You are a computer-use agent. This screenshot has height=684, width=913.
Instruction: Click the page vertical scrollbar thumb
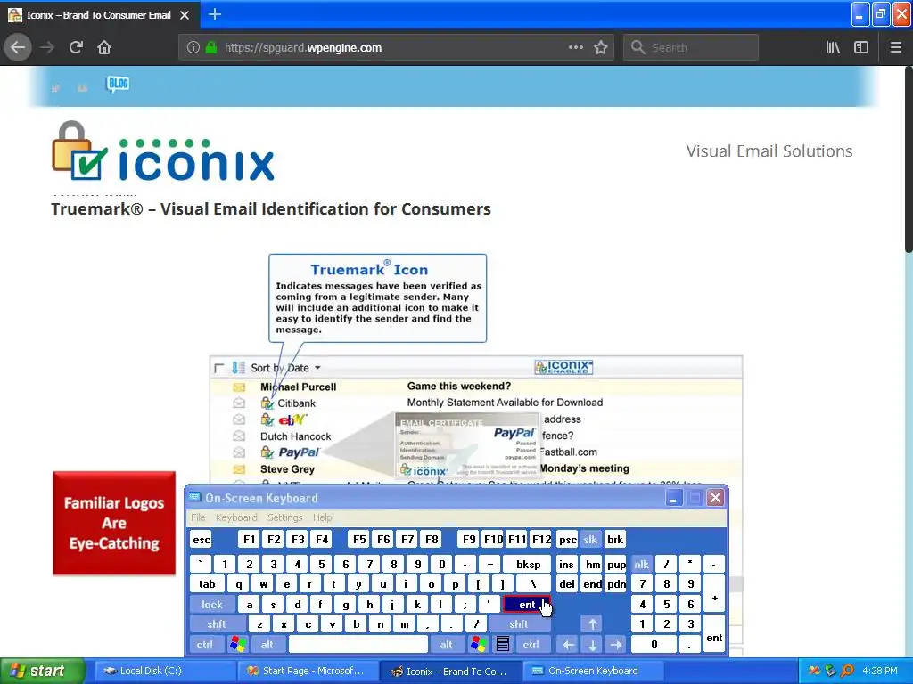(909, 160)
